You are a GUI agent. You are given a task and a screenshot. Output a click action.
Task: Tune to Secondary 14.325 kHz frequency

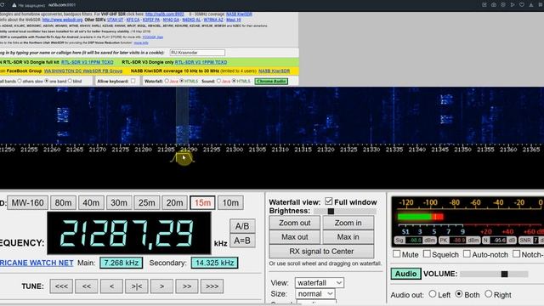tap(214, 263)
